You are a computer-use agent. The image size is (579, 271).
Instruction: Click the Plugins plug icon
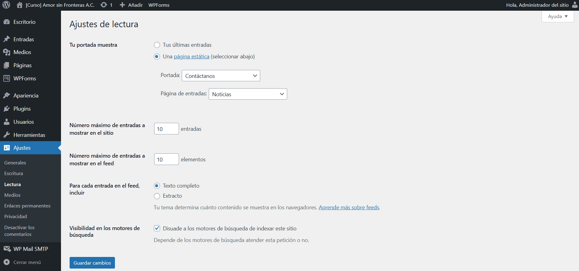click(6, 109)
